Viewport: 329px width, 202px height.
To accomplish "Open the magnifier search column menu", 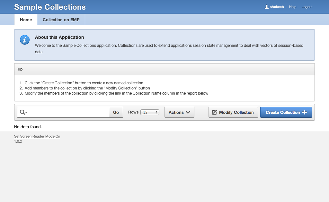I will tap(23, 112).
